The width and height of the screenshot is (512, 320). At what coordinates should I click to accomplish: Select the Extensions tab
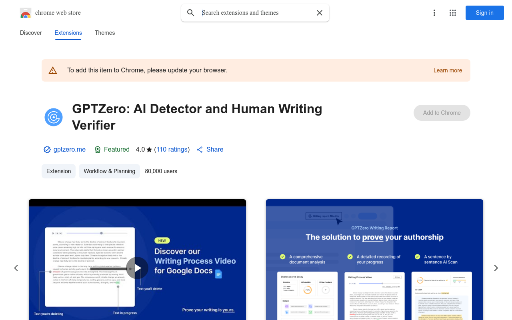(68, 33)
